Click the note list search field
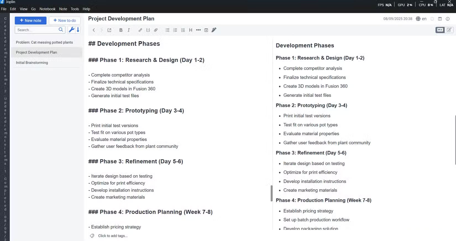 point(37,30)
